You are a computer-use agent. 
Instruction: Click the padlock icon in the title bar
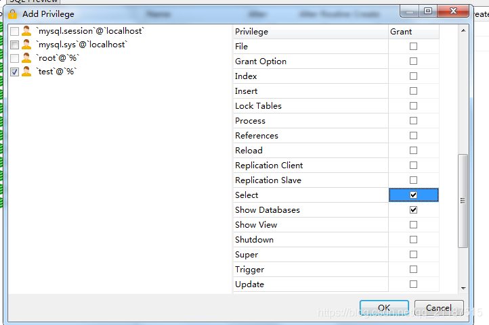click(12, 14)
